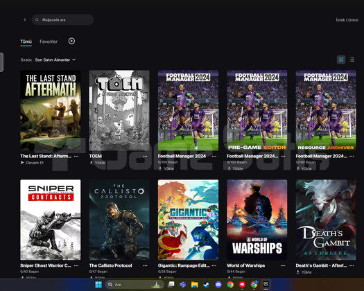Click title 'Sniper Ghost Warrior C...'
This screenshot has width=364, height=291.
(x=46, y=265)
